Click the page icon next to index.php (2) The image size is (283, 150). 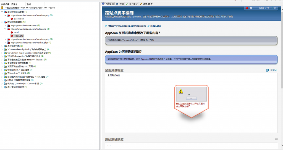(9, 29)
